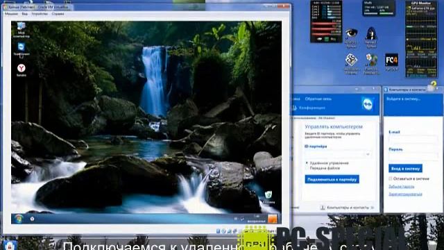Open the Забыли пароль link
This screenshot has height=250, width=444.
(x=401, y=187)
